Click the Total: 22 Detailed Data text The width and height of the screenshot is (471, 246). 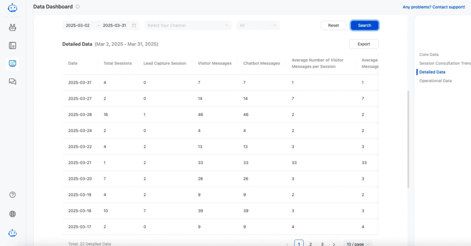tap(90, 244)
